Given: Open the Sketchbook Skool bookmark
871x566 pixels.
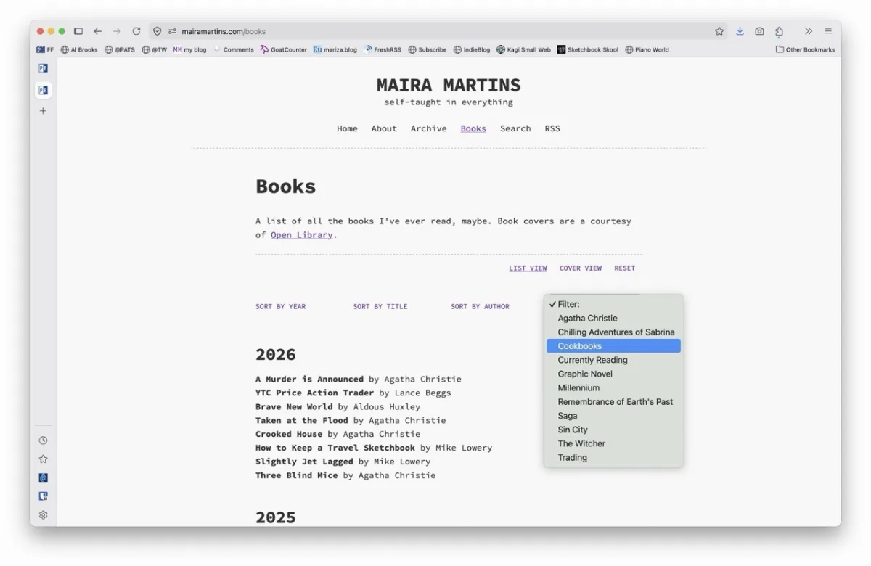Looking at the screenshot, I should coord(588,50).
